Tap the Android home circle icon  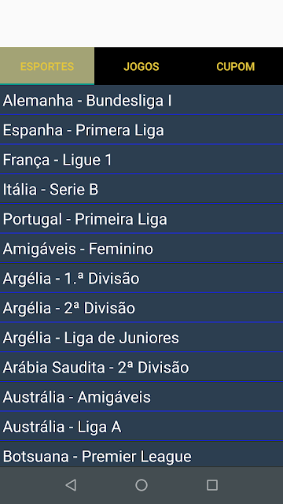click(141, 485)
